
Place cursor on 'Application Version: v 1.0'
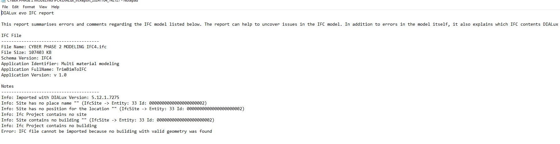point(34,75)
